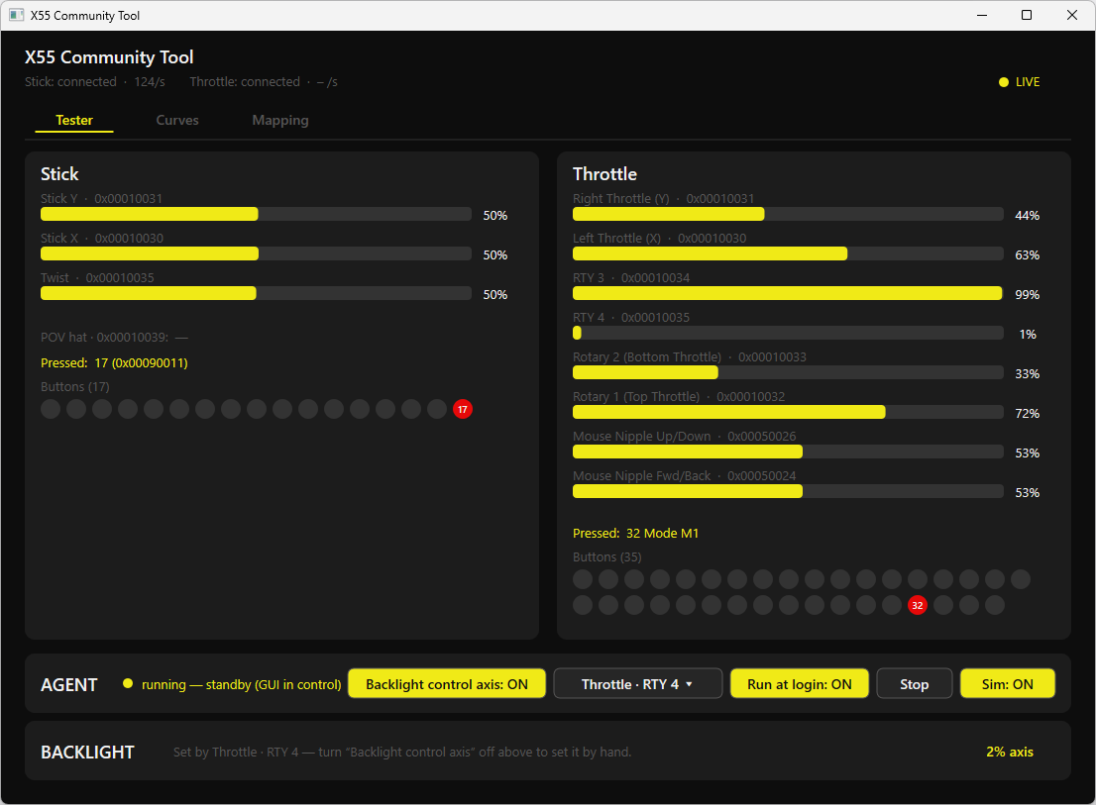Click Left Throttle 63% value
This screenshot has width=1096, height=805.
pyautogui.click(x=1027, y=254)
